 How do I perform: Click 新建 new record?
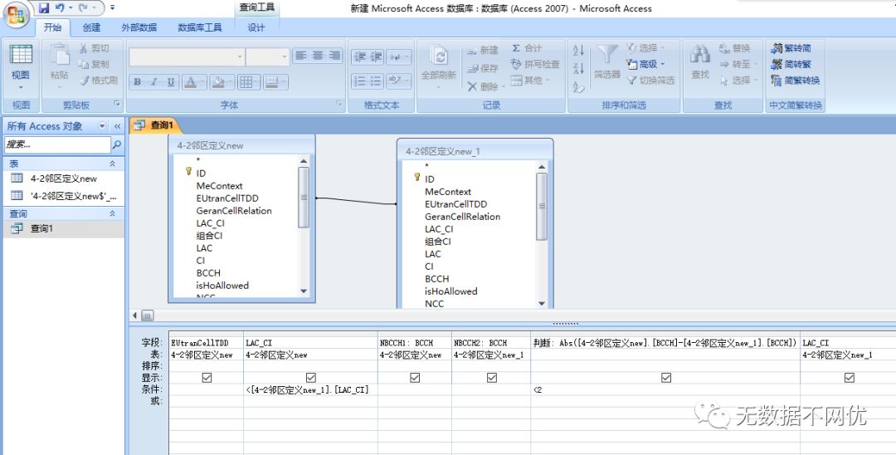coord(482,50)
